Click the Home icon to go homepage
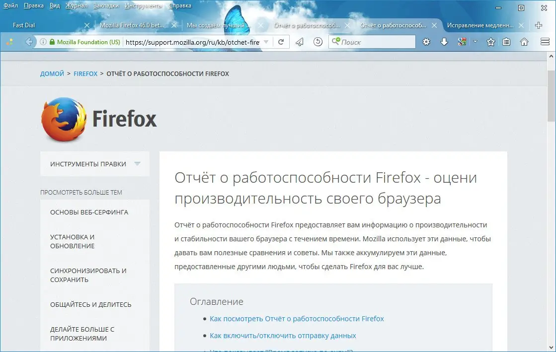 click(x=524, y=42)
